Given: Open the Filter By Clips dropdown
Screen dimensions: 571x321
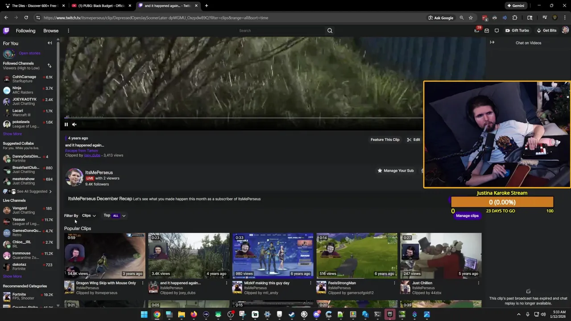Looking at the screenshot, I should click(x=89, y=216).
